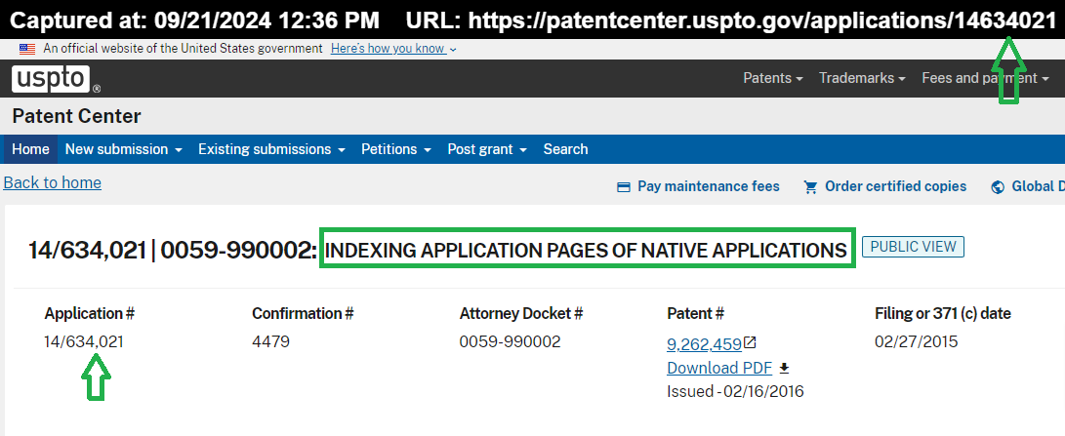Click the official website of United States government text
Screen dimensions: 1065x436
click(x=183, y=49)
